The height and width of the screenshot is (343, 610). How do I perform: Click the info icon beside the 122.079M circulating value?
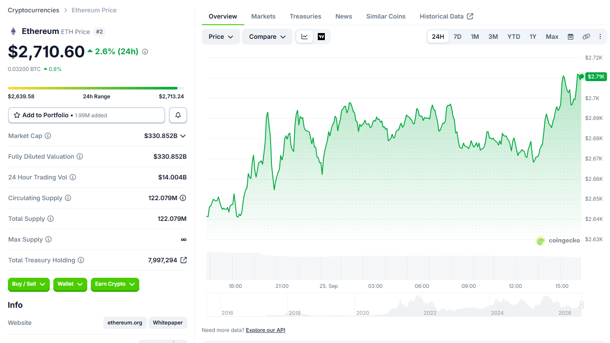(183, 198)
